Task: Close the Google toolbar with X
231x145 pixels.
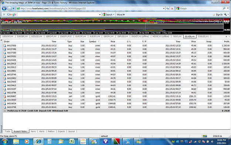Action: click(4, 14)
